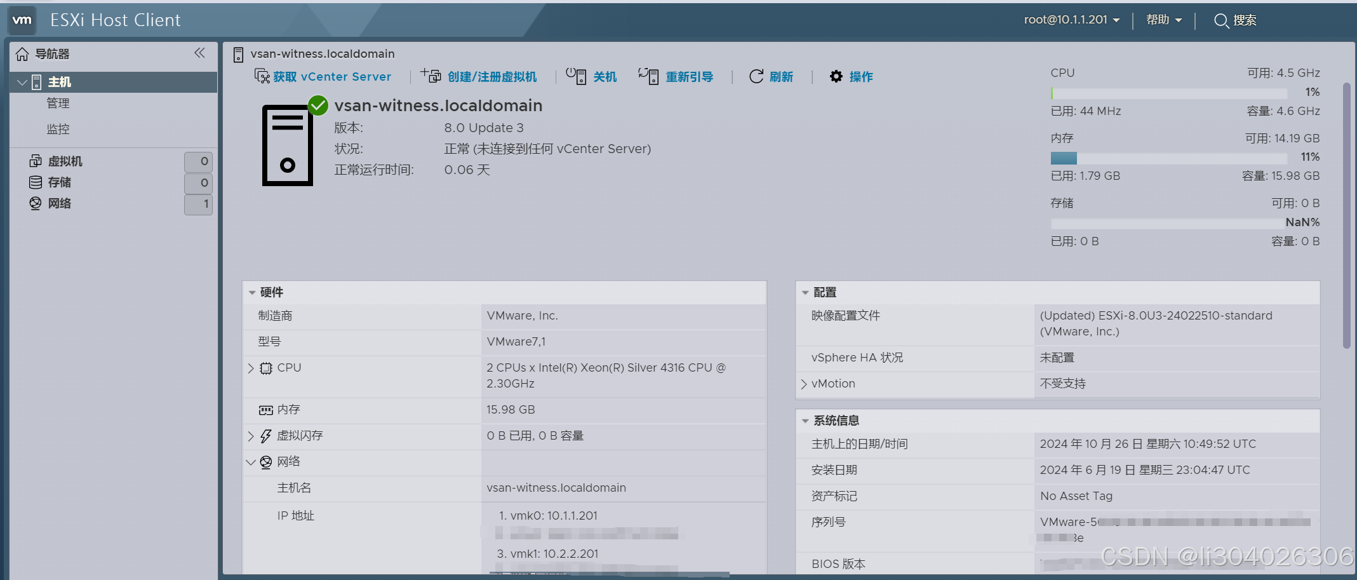
Task: Click the green status check badge
Action: (318, 105)
